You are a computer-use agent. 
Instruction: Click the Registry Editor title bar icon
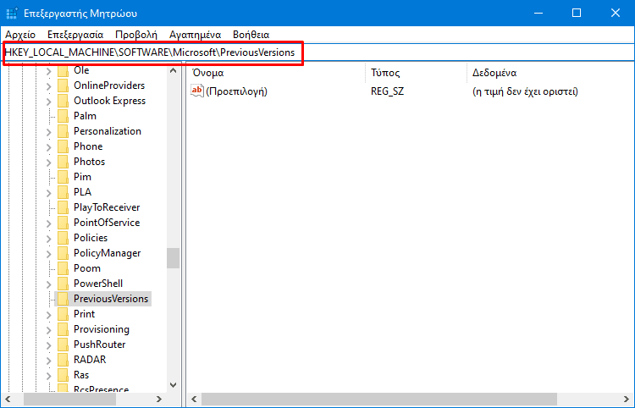[x=12, y=13]
